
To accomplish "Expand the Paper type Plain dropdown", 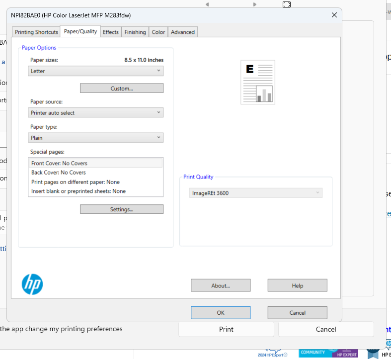I will [x=96, y=138].
